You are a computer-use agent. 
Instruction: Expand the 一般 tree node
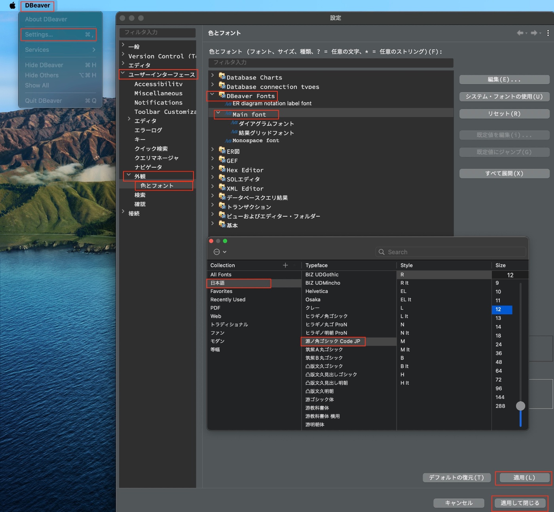123,45
